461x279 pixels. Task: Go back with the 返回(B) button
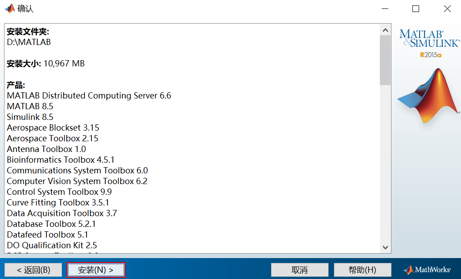pos(33,270)
